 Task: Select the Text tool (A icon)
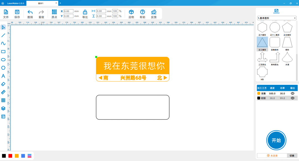click(x=4, y=76)
